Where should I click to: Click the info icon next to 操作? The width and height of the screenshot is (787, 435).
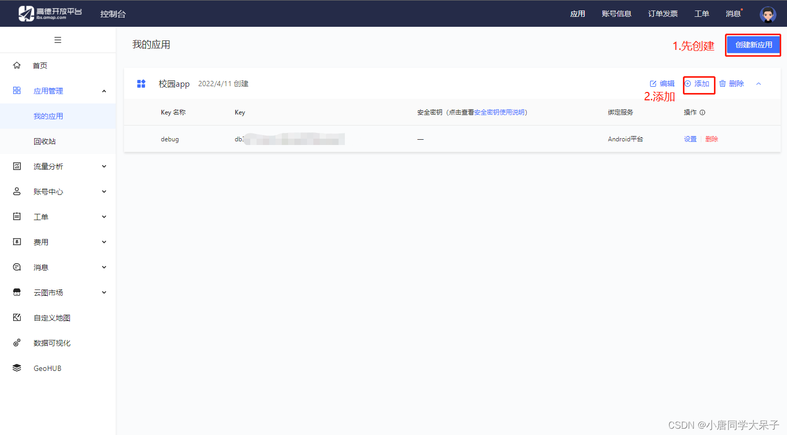coord(703,112)
